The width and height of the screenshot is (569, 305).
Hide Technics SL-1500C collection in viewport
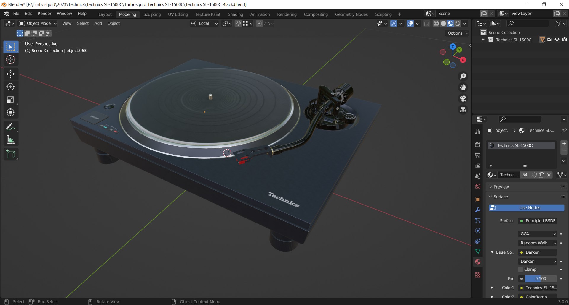557,40
